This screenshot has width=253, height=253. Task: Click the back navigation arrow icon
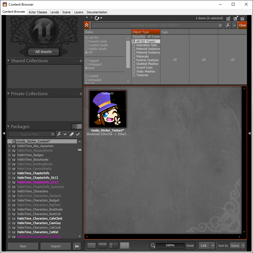pyautogui.click(x=87, y=18)
